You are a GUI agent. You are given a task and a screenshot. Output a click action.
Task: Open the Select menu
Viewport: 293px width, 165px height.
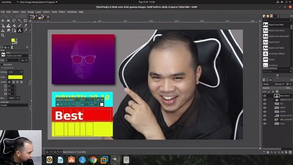pyautogui.click(x=16, y=12)
